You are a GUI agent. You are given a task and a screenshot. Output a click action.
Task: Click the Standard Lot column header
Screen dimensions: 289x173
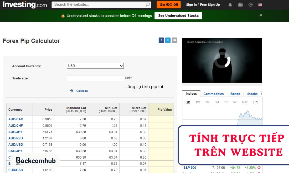tap(71, 110)
